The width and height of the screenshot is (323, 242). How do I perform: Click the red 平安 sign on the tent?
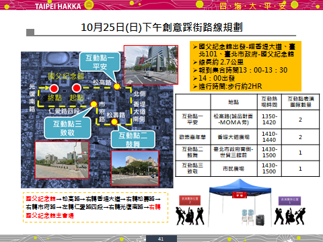point(240,195)
